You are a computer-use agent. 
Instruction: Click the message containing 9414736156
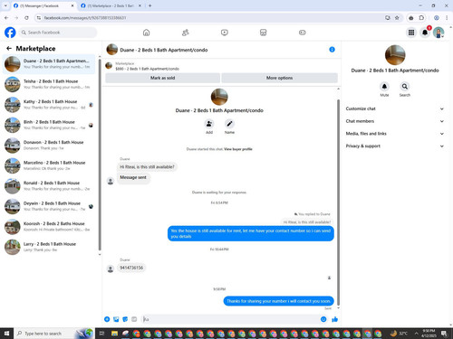click(x=131, y=268)
